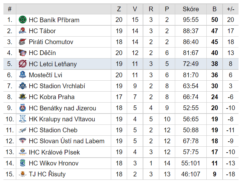Click the HC Kobra Praha team logo
Viewport: 242px width, 182px height.
(x=22, y=97)
